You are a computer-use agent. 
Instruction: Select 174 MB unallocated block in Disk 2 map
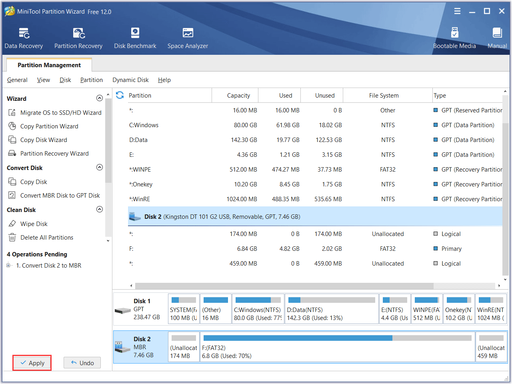[184, 347]
